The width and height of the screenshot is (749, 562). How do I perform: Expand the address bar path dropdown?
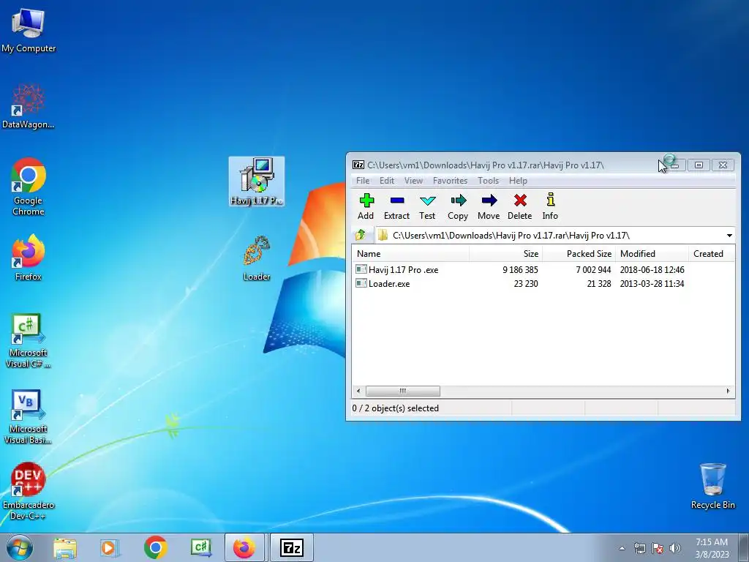pos(729,235)
